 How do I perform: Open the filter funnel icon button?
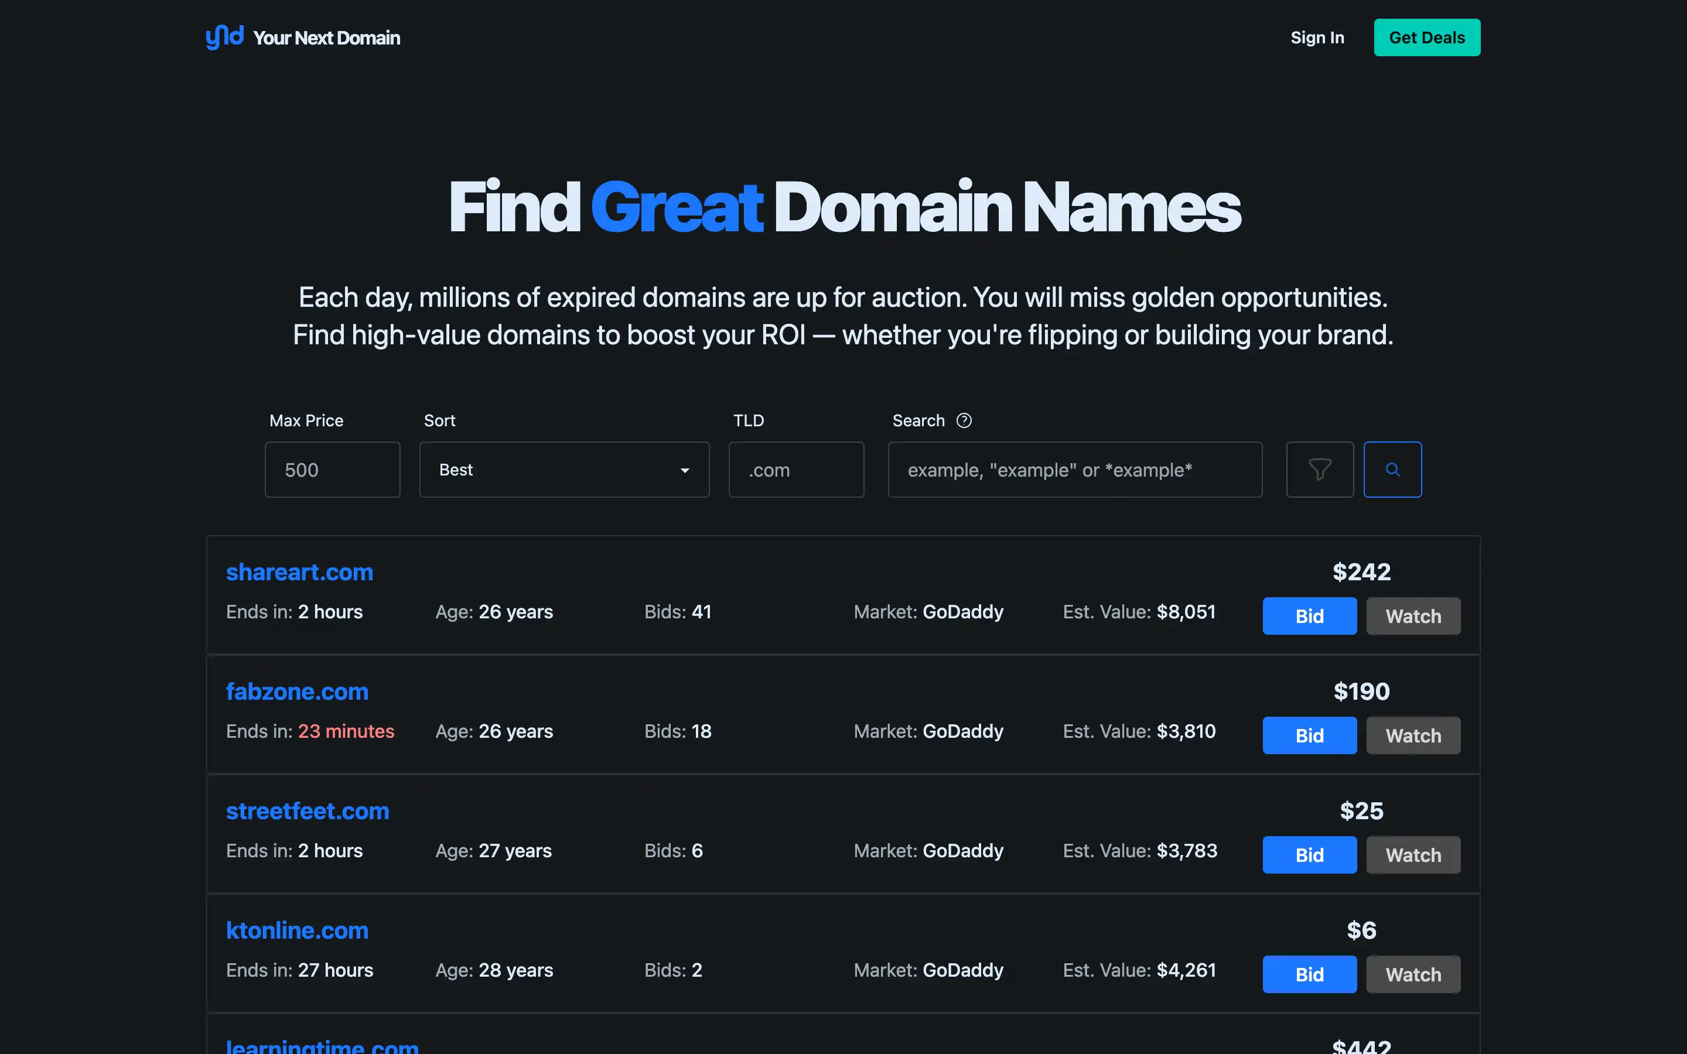click(1320, 469)
